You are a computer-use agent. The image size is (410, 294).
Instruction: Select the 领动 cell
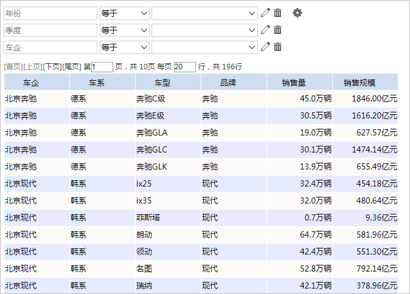168,251
